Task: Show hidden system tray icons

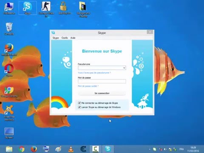Action: pyautogui.click(x=150, y=149)
